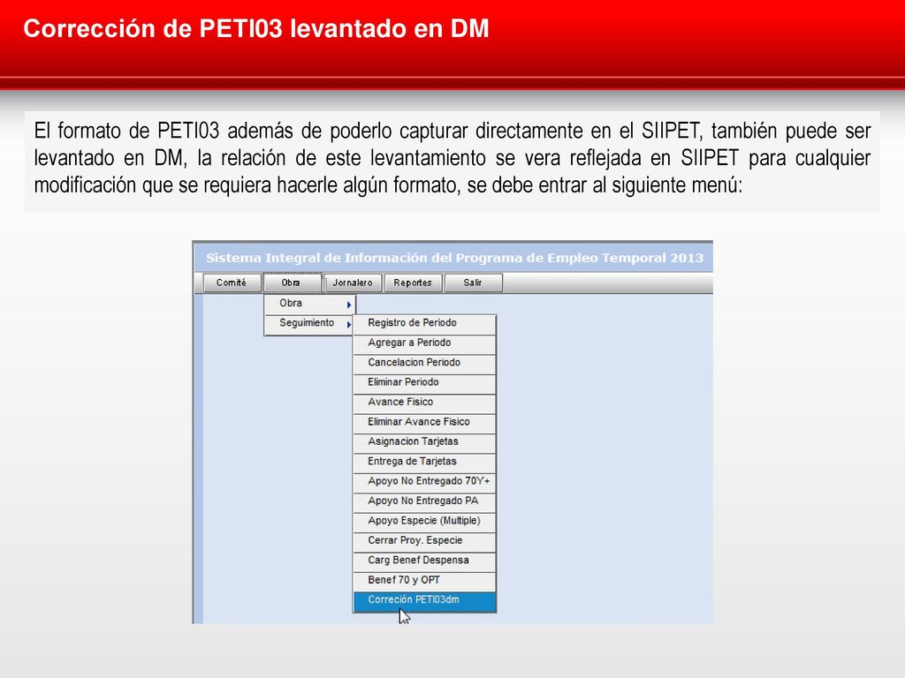Select Agregar a Periodo

424,343
